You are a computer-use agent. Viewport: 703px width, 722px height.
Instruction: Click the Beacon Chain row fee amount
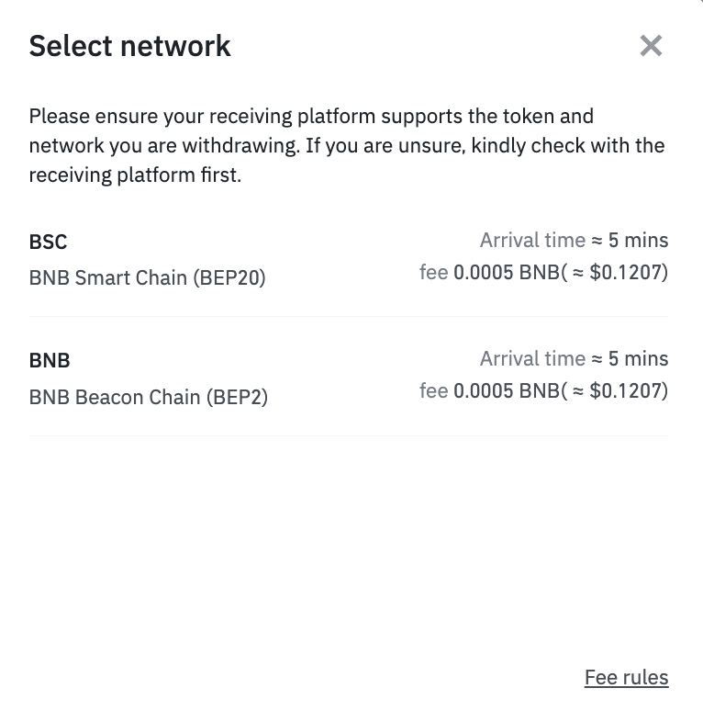[507, 391]
